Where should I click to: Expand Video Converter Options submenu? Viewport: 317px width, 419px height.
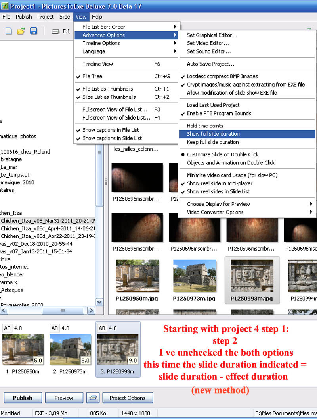[x=247, y=212]
